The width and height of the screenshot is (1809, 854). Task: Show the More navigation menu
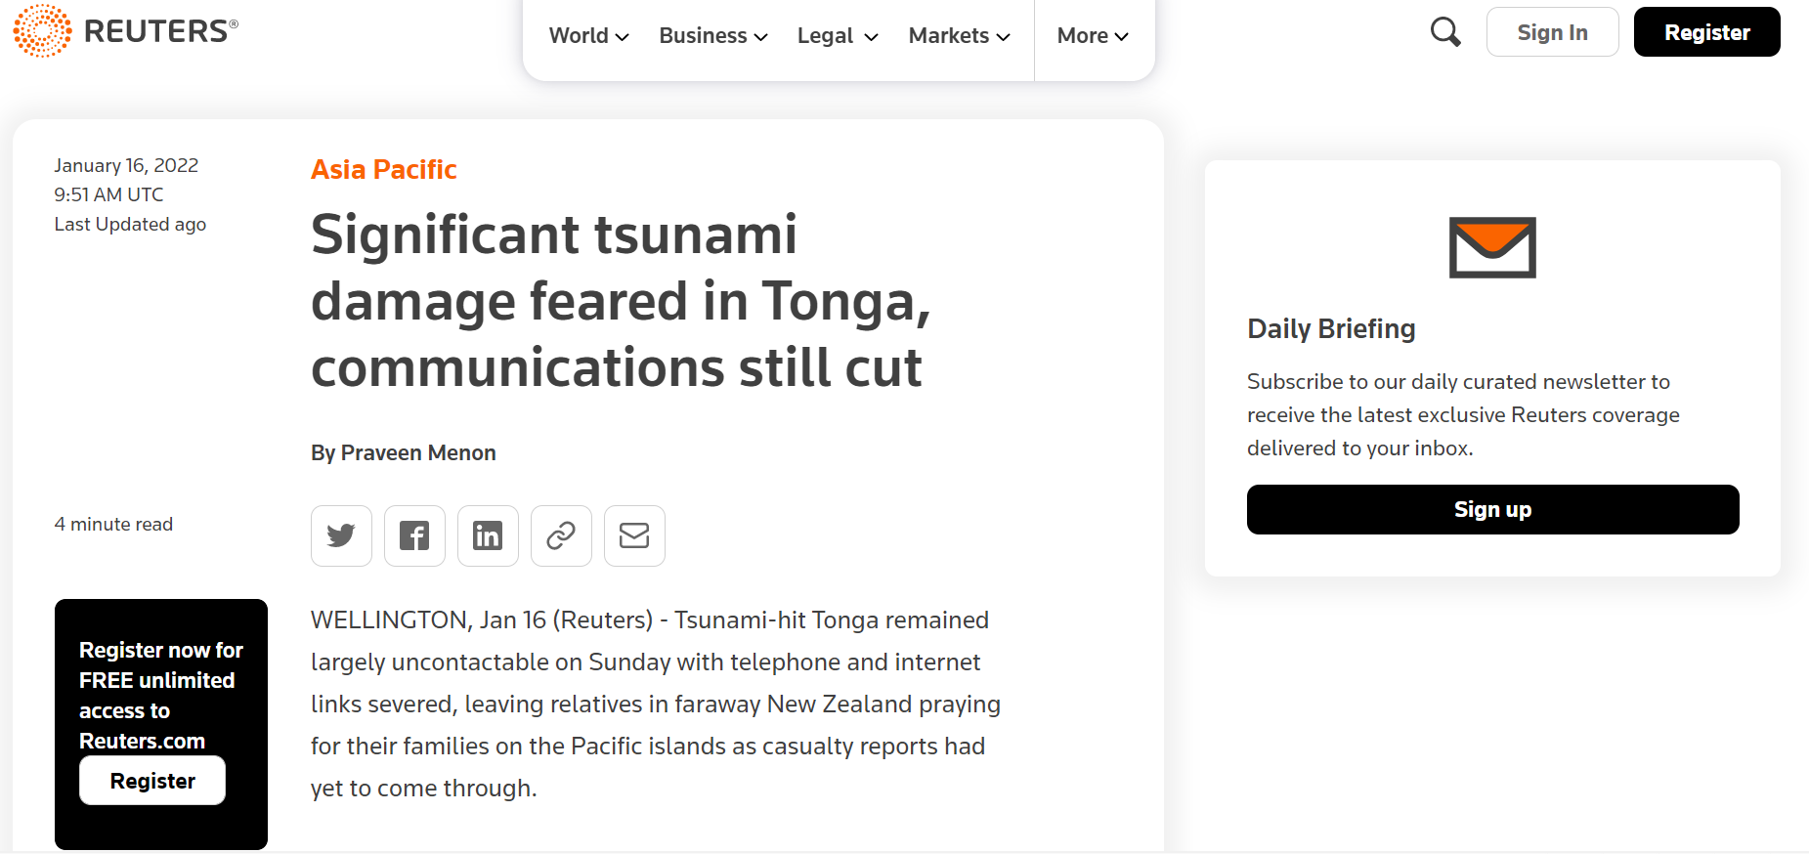1093,36
